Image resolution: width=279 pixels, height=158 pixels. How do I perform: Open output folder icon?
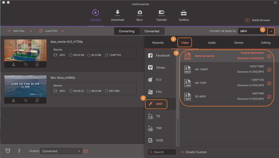click(x=86, y=151)
